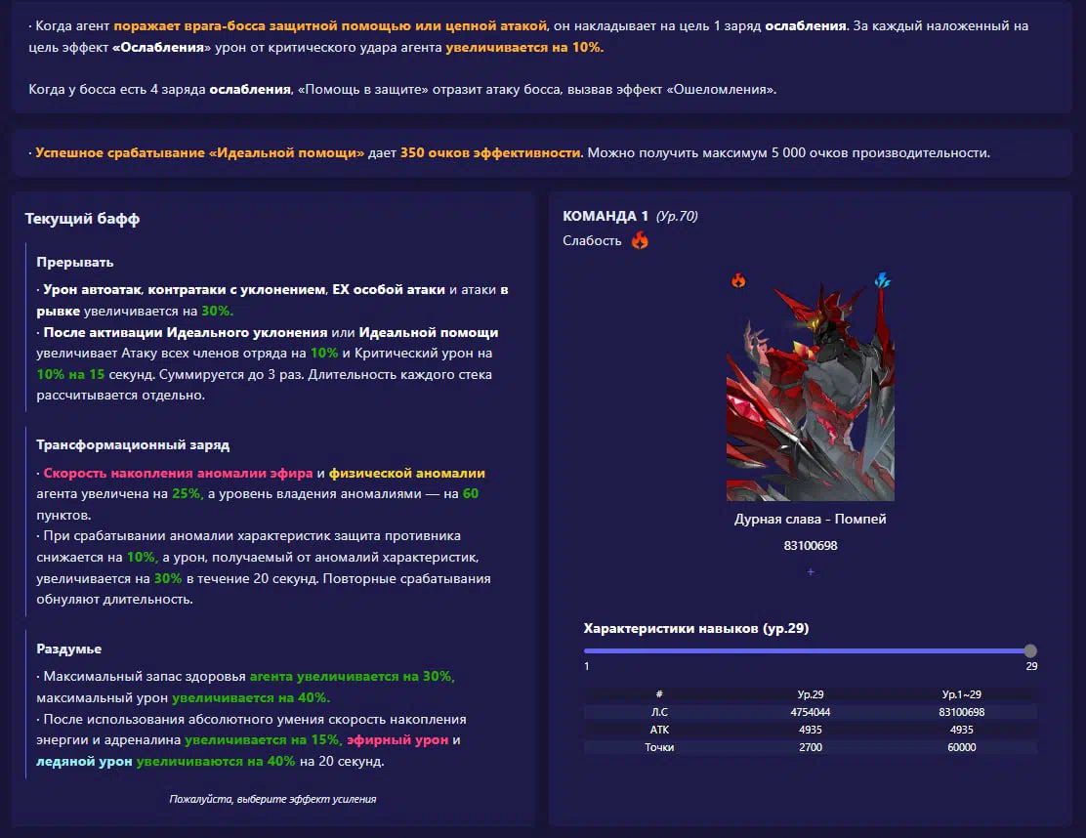Click the Ур.1~29 column header
The image size is (1086, 838).
pos(961,694)
